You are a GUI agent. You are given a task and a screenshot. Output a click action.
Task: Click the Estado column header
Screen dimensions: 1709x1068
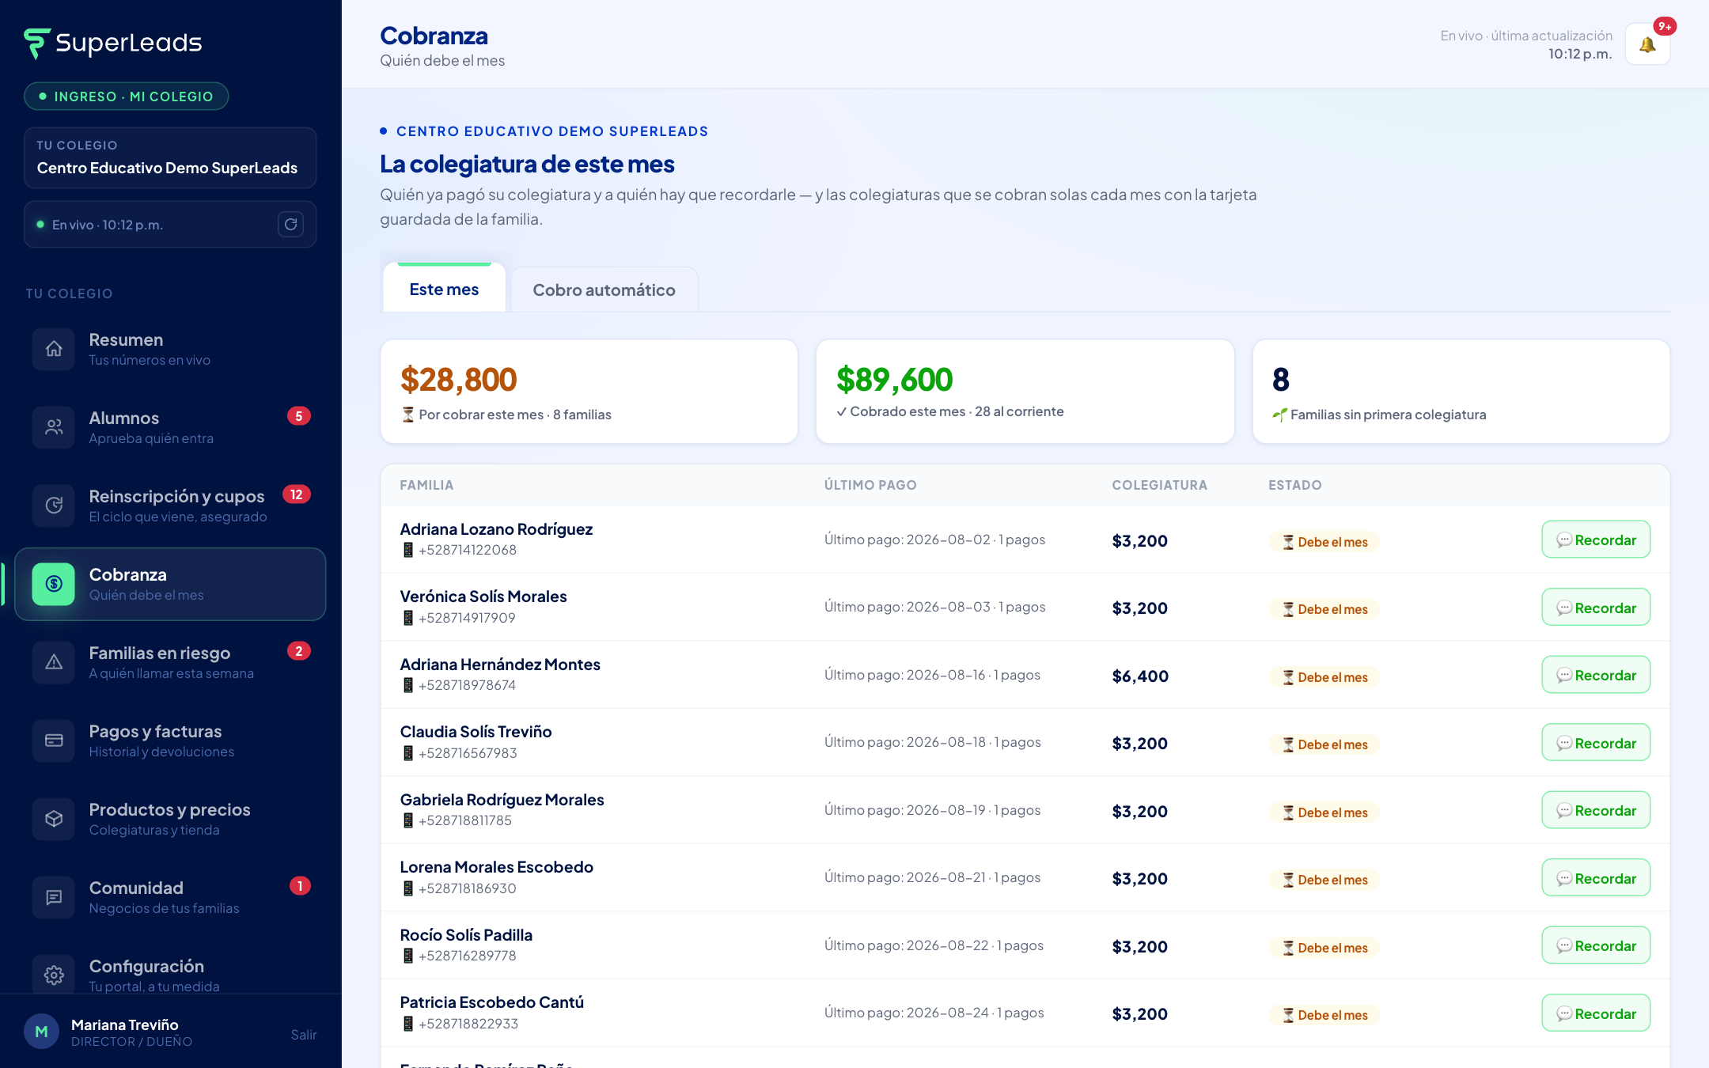click(1295, 485)
